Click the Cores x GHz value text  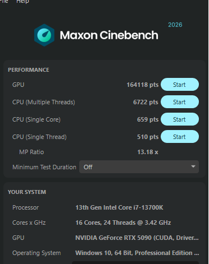point(123,223)
